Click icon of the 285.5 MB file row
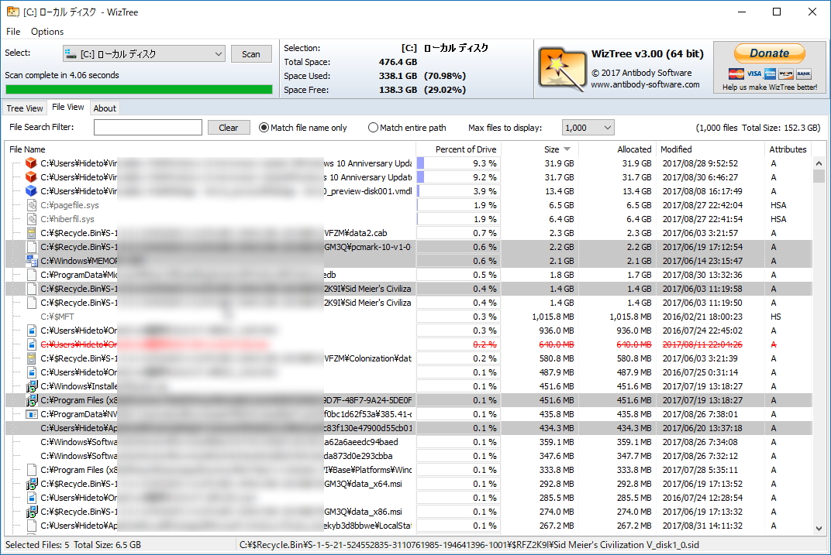This screenshot has width=831, height=555. (31, 498)
